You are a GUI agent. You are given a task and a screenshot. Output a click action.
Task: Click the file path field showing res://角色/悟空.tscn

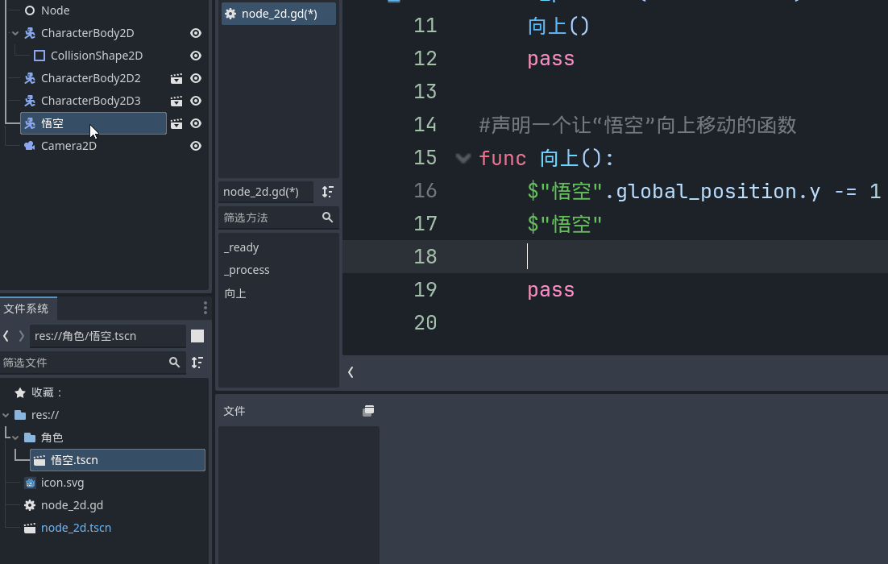(x=107, y=336)
